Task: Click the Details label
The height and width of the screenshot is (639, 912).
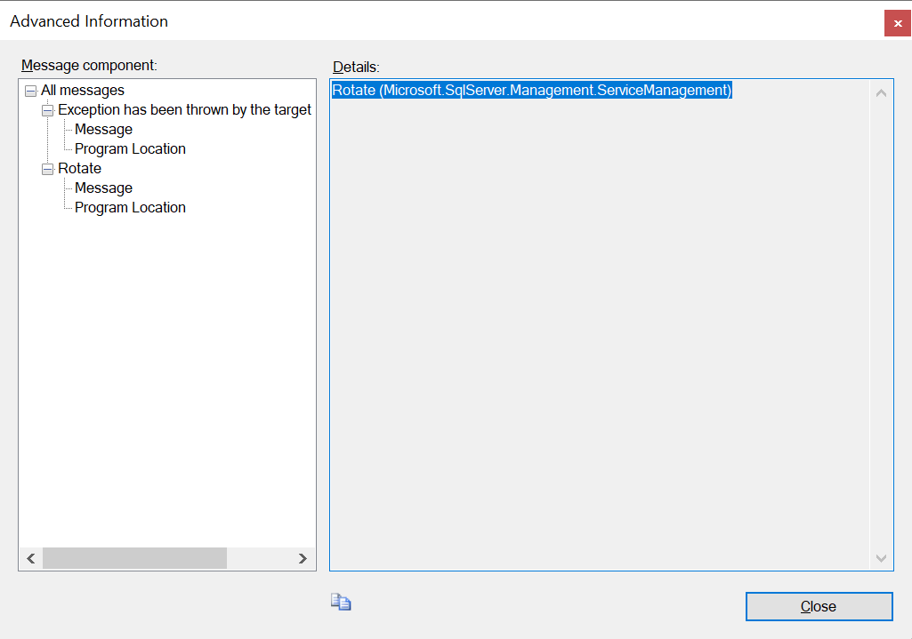Action: [356, 67]
